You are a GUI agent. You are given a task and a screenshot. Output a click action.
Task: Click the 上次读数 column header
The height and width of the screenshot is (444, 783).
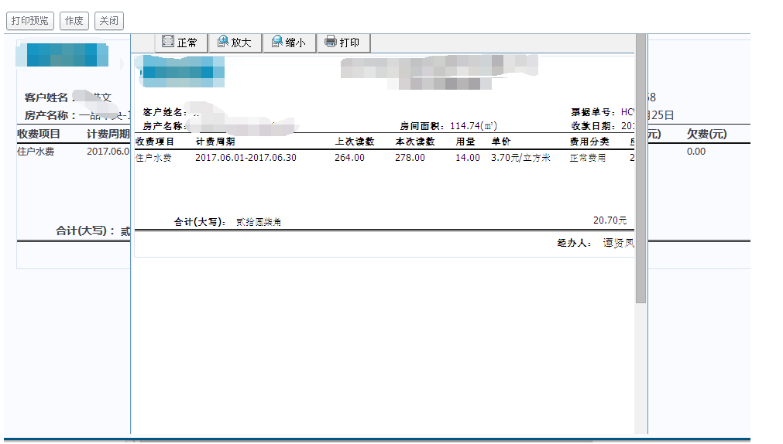pos(355,142)
